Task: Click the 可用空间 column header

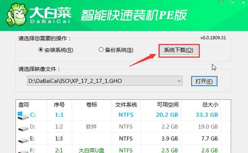Action: pos(168,105)
